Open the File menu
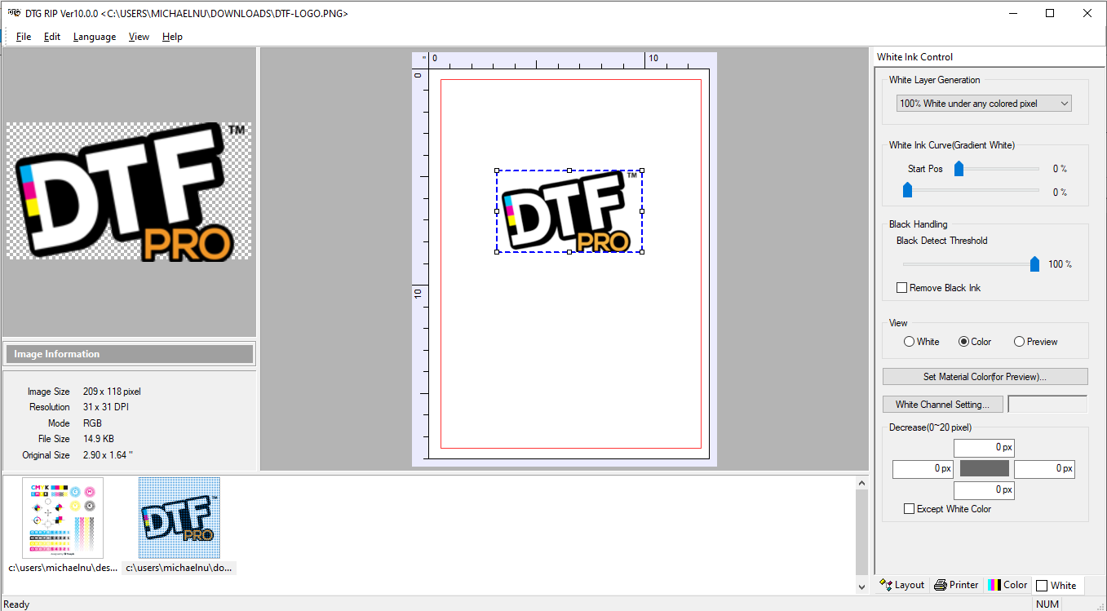The height and width of the screenshot is (611, 1107). pos(24,37)
